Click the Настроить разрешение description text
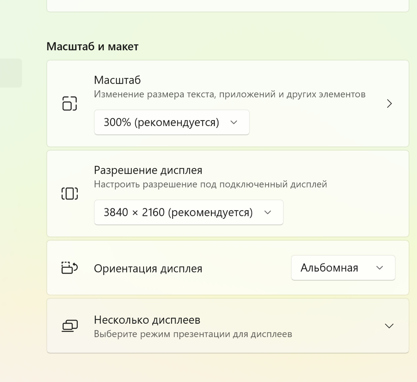 [211, 184]
